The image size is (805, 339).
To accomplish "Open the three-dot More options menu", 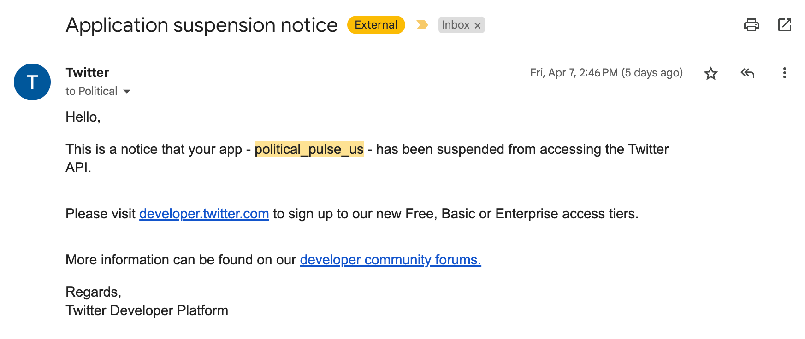I will 784,73.
